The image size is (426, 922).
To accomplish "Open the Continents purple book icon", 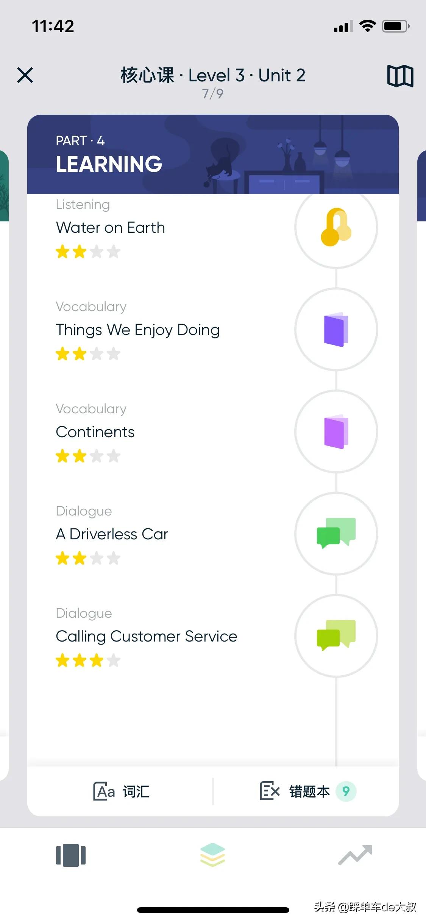I will [x=336, y=431].
